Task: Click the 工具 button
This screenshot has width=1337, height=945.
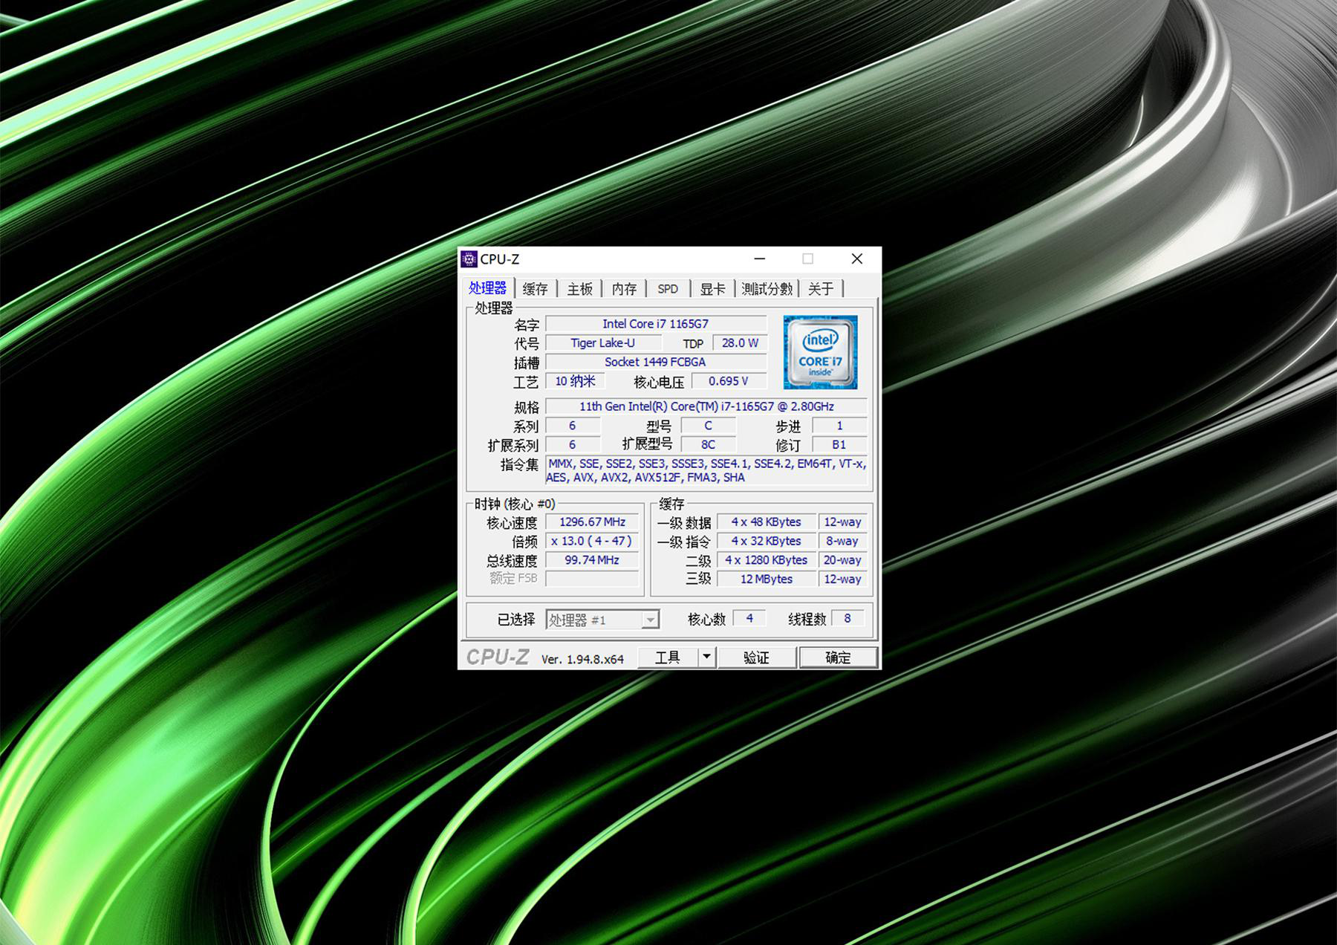Action: 667,657
